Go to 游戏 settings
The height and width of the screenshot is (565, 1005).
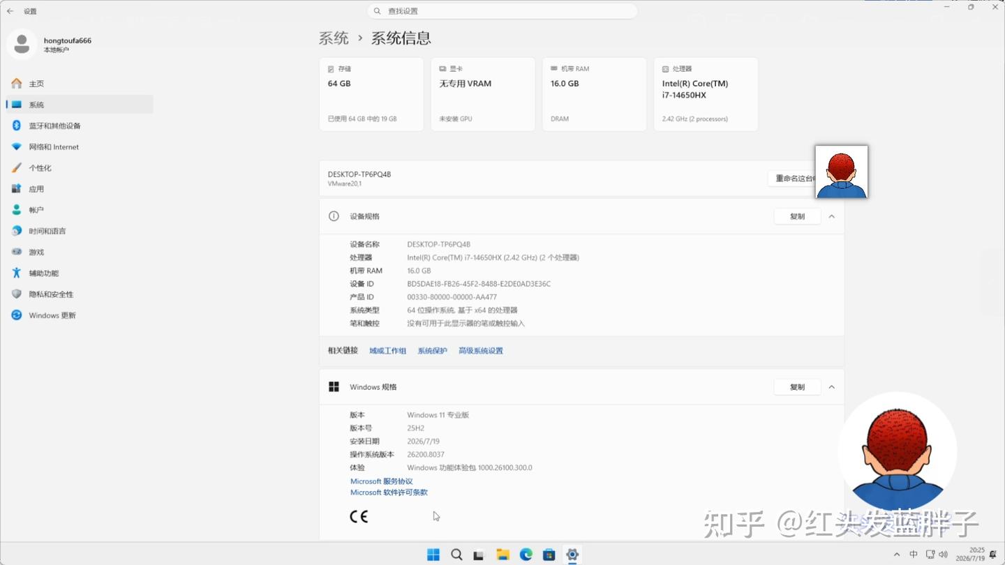coord(80,252)
